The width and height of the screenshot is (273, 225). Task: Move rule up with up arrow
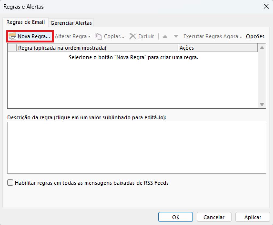click(x=165, y=36)
